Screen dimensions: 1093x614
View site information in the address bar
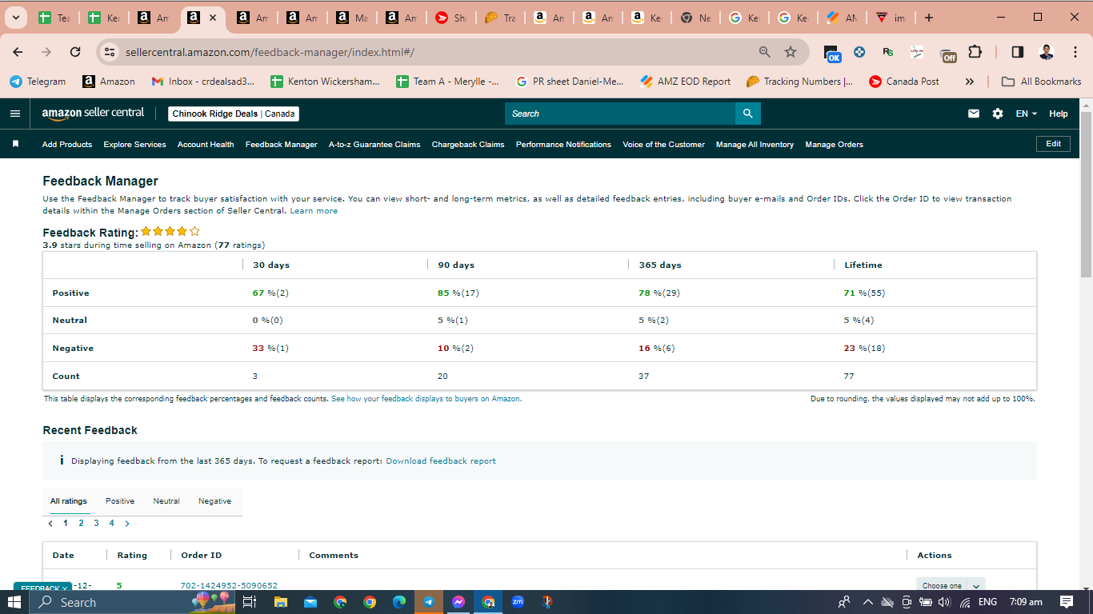(x=110, y=52)
